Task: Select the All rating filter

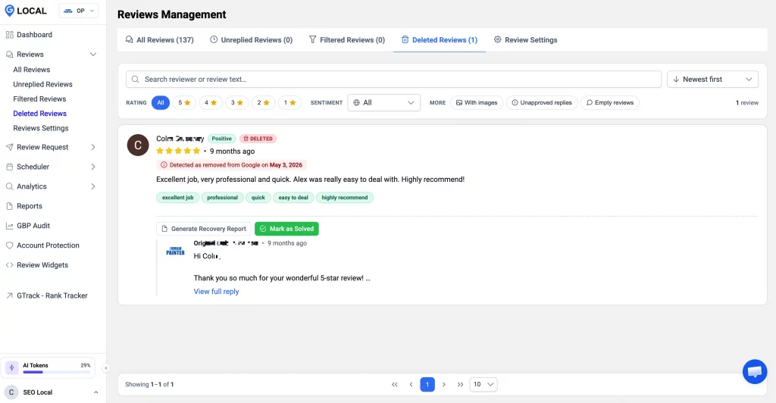Action: 161,103
